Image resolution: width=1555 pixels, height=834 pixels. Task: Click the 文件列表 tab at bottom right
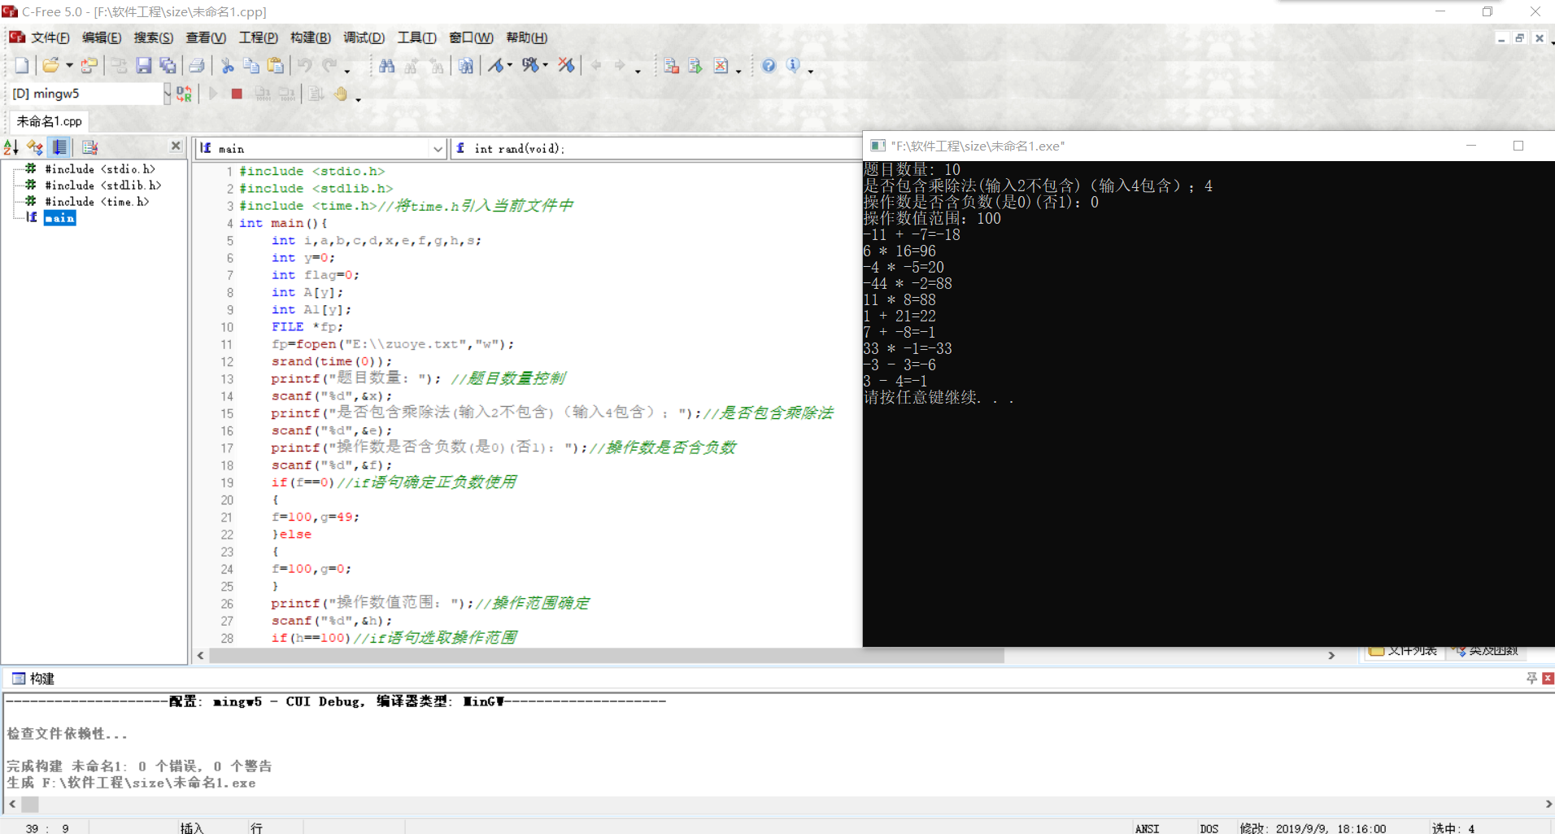point(1403,651)
